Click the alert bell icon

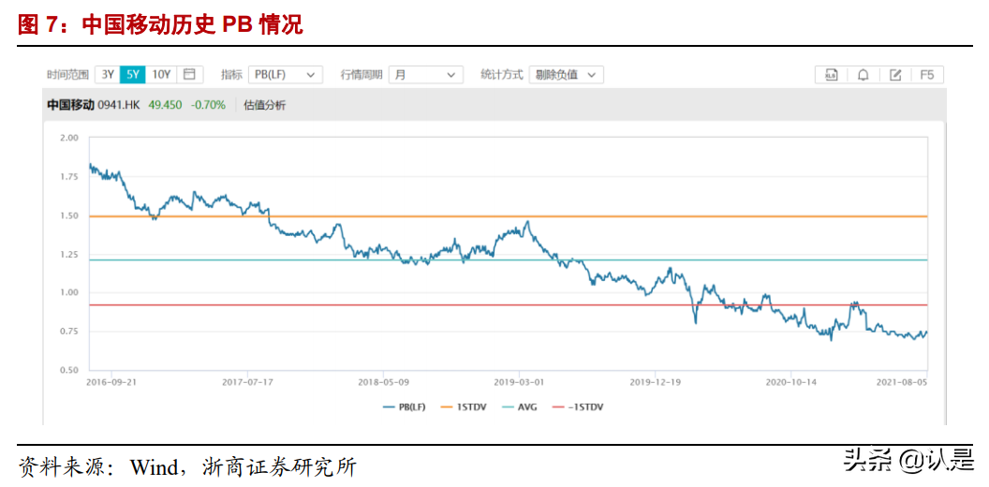tap(864, 74)
